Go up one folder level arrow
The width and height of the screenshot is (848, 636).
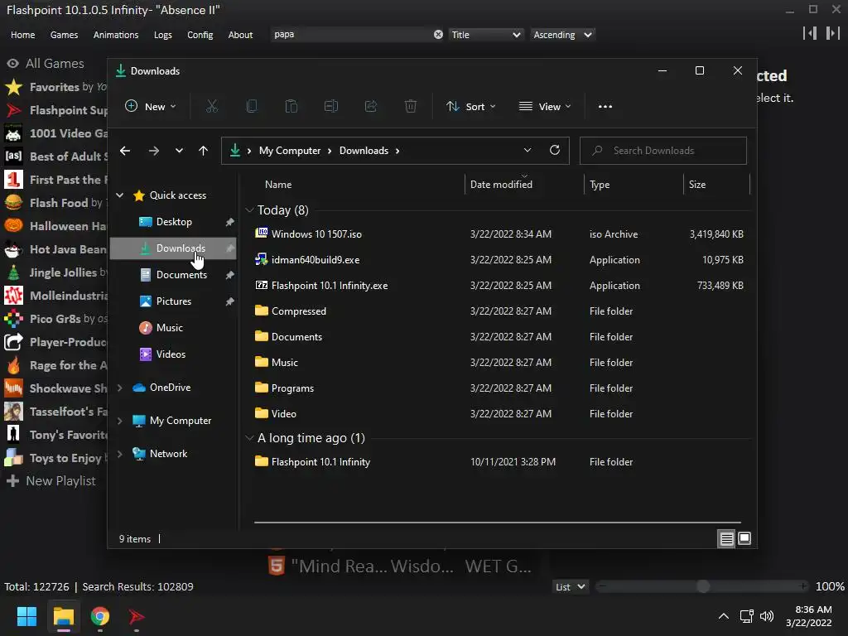click(x=204, y=151)
